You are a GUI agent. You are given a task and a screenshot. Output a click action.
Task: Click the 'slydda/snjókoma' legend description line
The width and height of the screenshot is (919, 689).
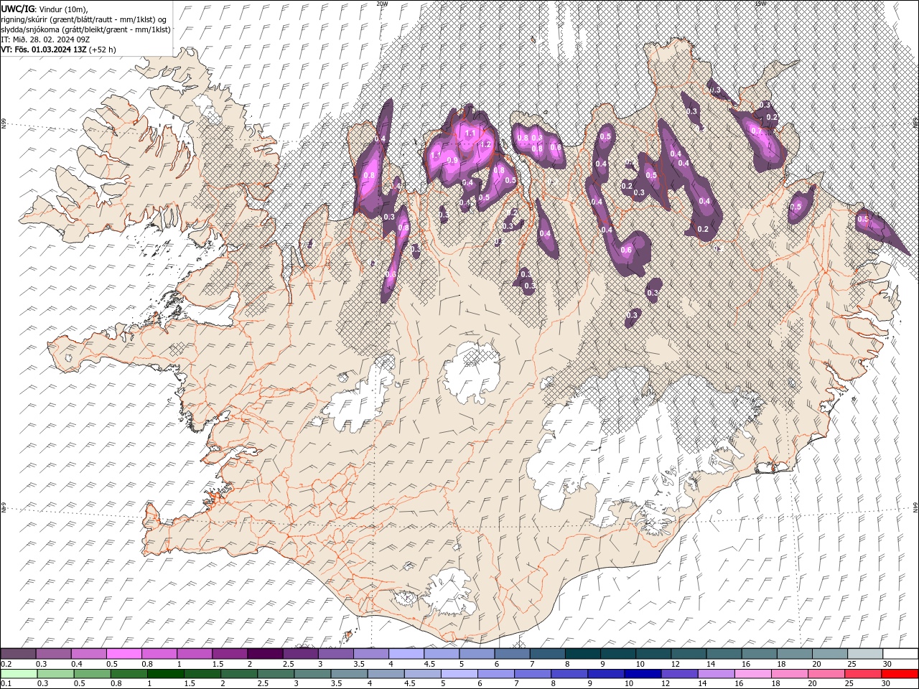86,29
